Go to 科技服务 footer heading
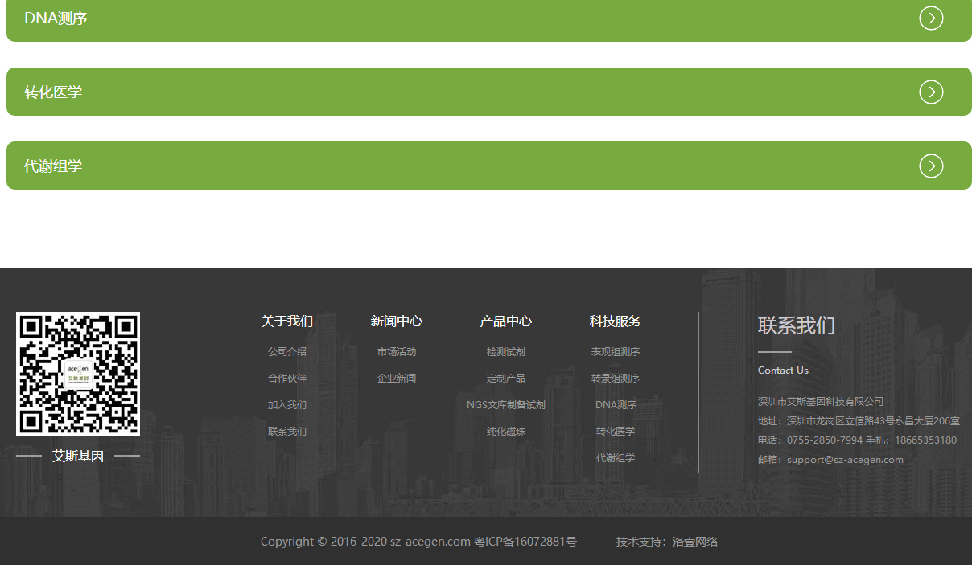Viewport: 972px width, 565px height. coord(615,321)
